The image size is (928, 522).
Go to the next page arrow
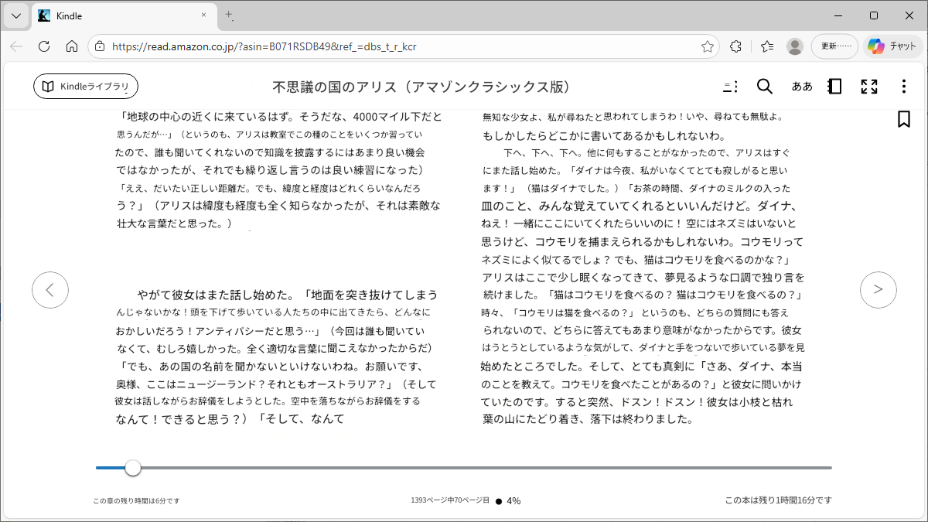(879, 290)
